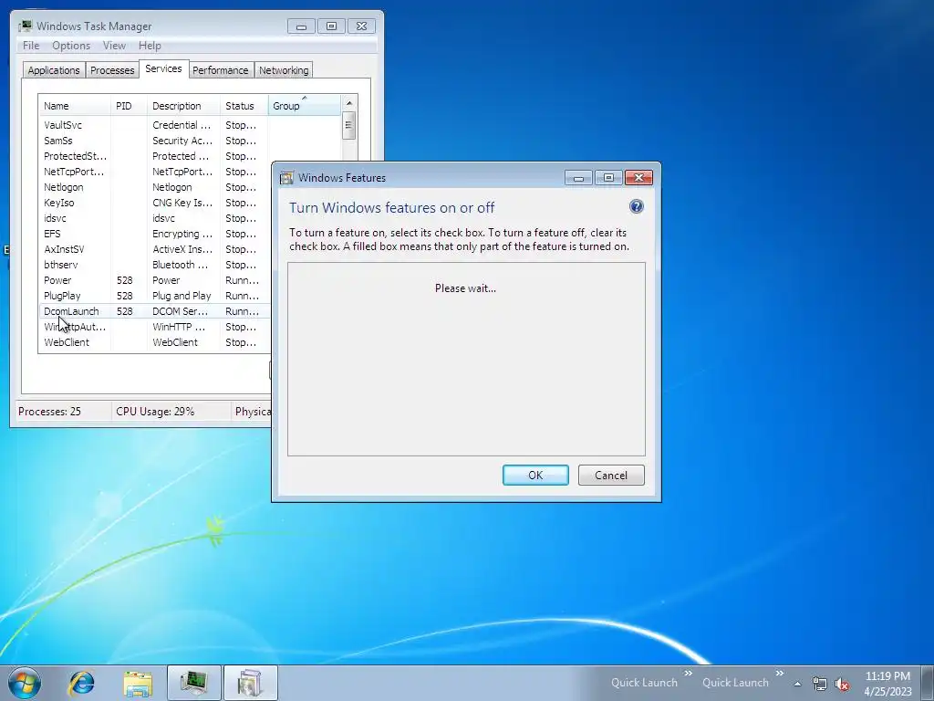Open the muted volume tray icon
This screenshot has width=934, height=701.
click(x=842, y=685)
